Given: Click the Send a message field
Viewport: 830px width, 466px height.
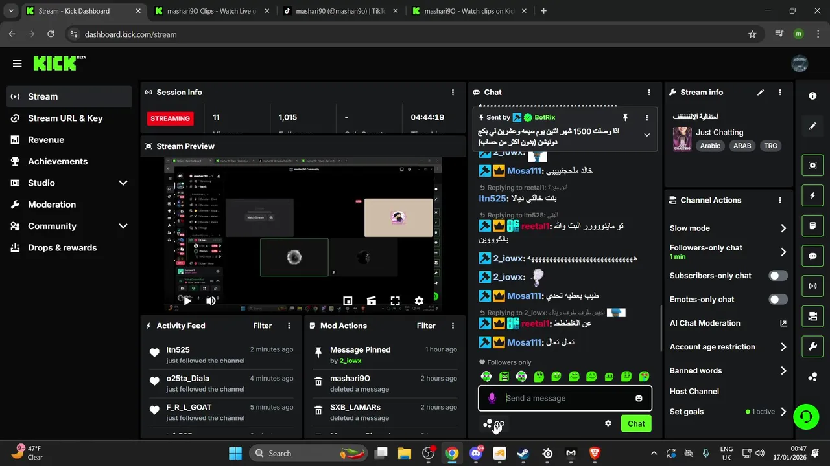Looking at the screenshot, I should coord(565,399).
